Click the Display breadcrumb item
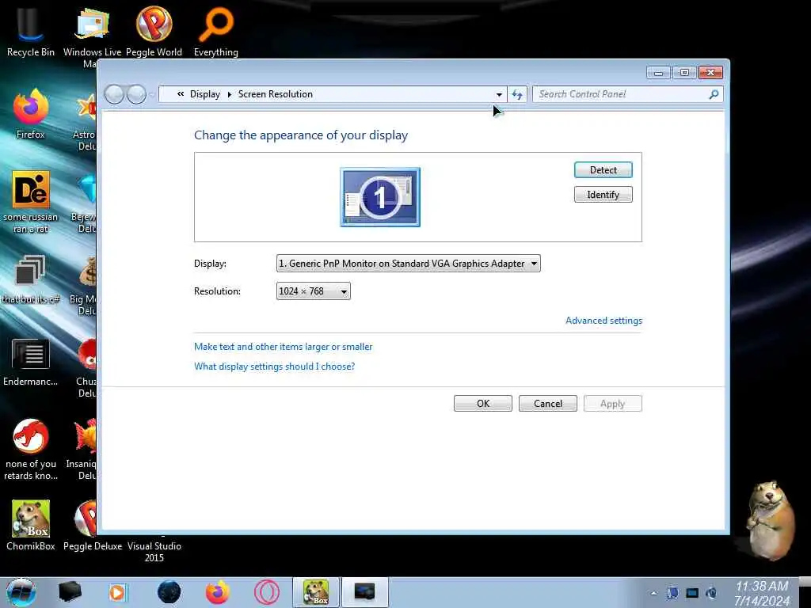The height and width of the screenshot is (608, 811). (205, 94)
